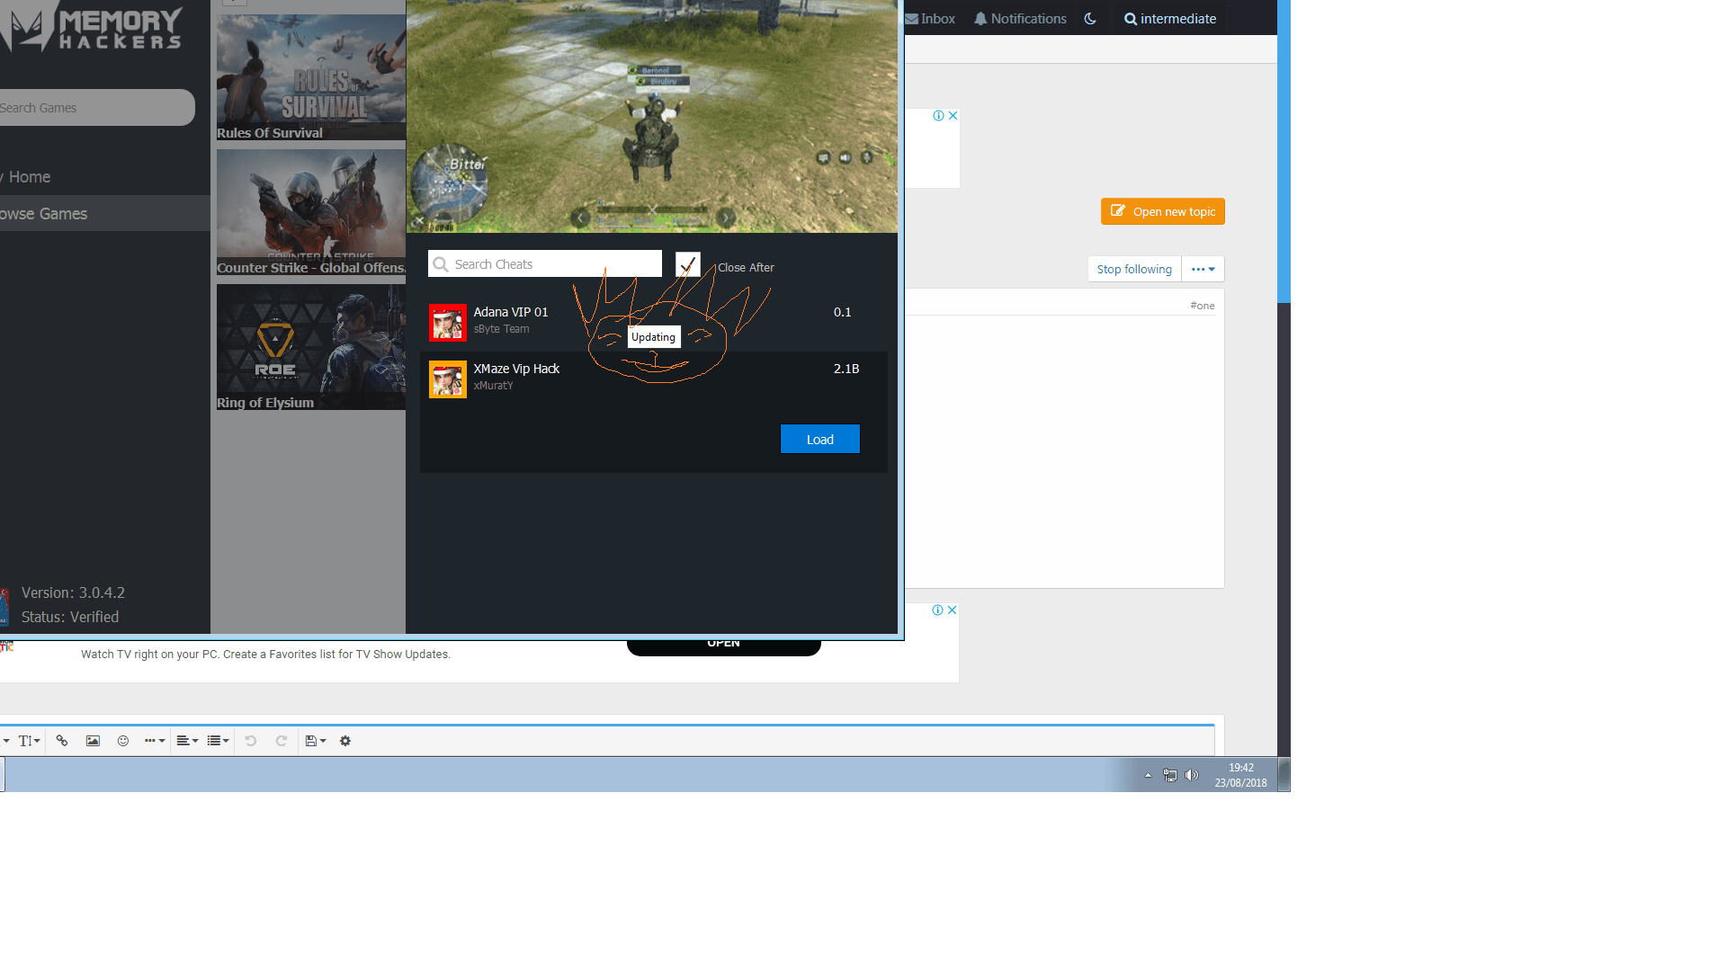
Task: Open editor settings gear
Action: click(x=345, y=741)
